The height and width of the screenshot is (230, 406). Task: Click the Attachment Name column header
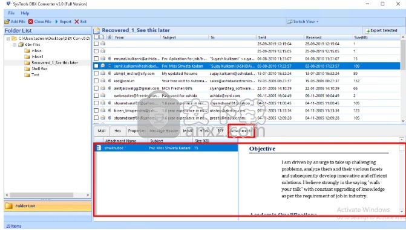[121, 141]
